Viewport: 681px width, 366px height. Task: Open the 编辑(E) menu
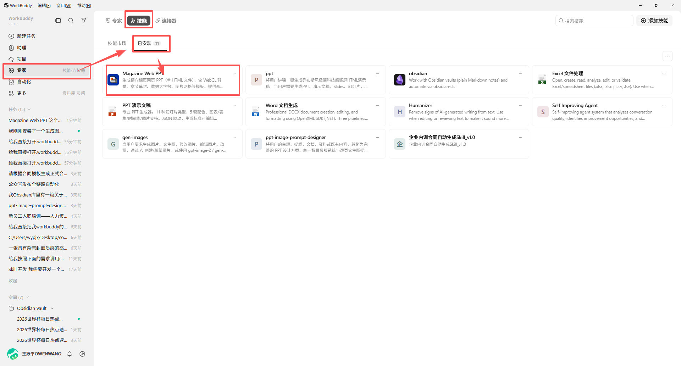pyautogui.click(x=44, y=5)
